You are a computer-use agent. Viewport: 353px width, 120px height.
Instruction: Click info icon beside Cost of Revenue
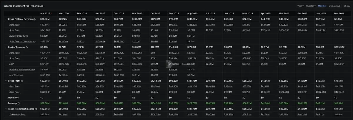click(27, 47)
